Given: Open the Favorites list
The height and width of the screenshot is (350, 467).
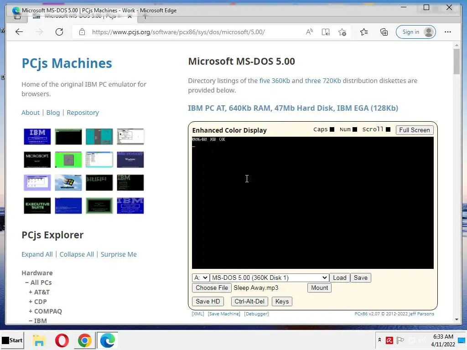Looking at the screenshot, I should [363, 32].
